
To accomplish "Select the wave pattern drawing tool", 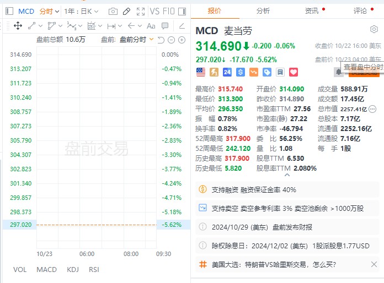I will point(72,26).
